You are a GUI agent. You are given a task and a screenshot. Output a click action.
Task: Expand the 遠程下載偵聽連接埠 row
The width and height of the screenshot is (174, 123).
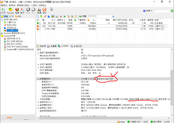[38, 53]
